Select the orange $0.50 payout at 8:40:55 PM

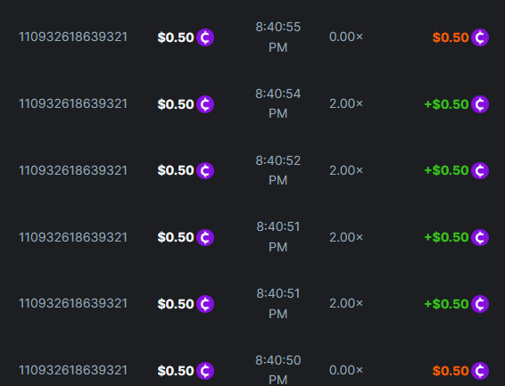click(451, 37)
